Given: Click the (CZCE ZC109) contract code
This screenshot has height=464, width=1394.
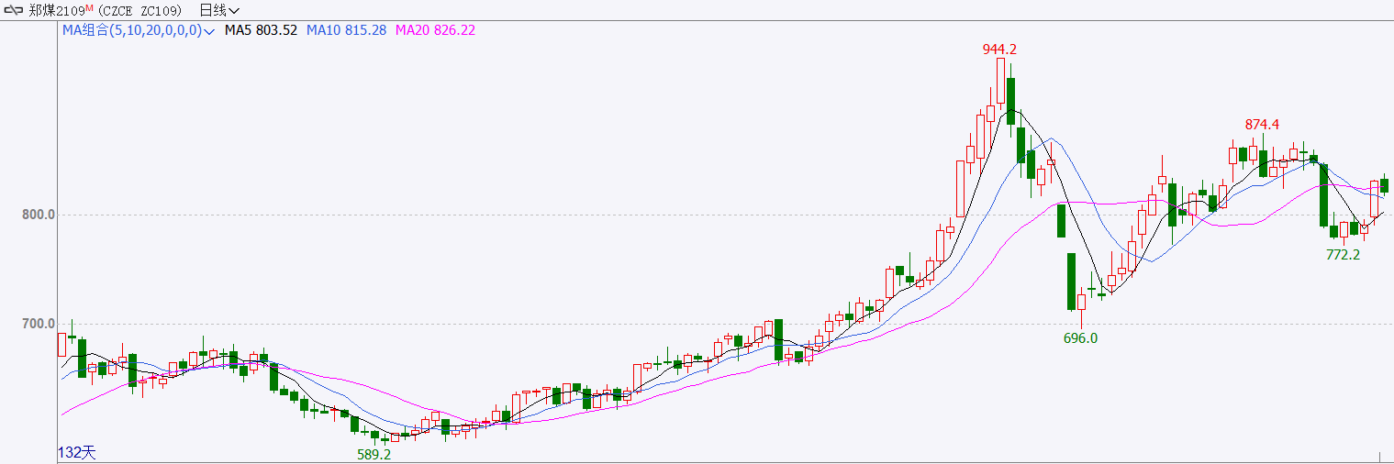Looking at the screenshot, I should 139,10.
